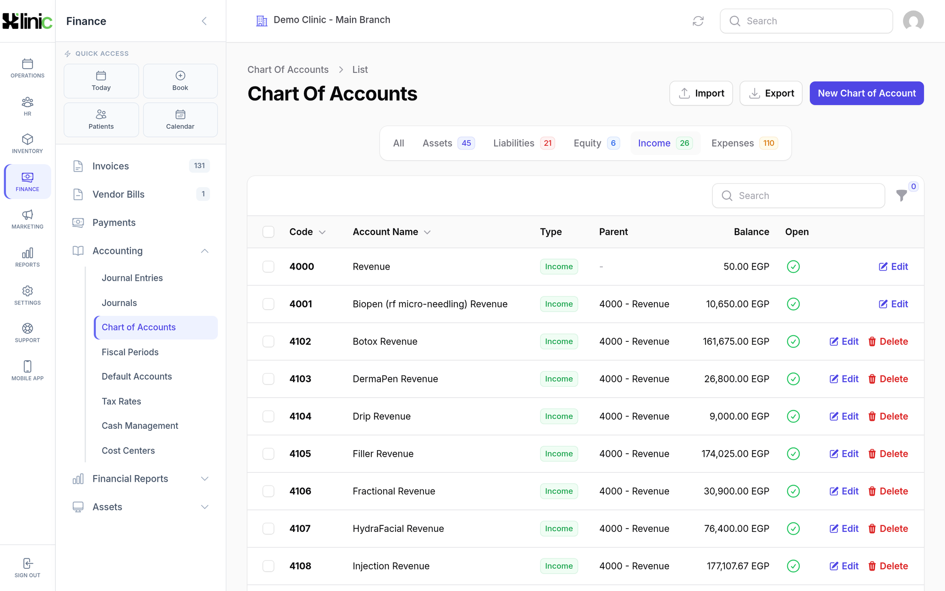Switch to the Expenses tab

744,143
